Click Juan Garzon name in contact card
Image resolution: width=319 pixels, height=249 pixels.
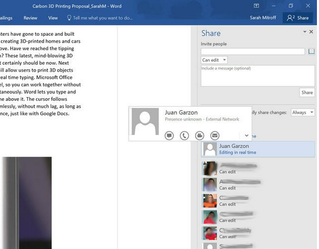[x=181, y=113]
